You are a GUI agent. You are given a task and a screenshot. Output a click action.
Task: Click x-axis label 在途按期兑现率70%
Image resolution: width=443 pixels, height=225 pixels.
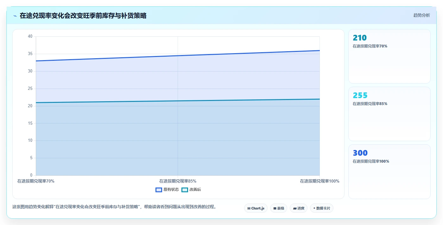click(x=36, y=181)
